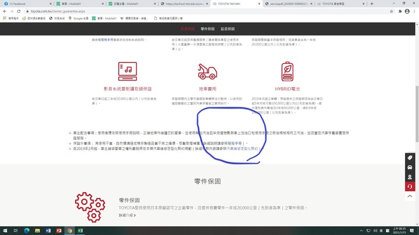Open the extensions puzzle icon

pyautogui.click(x=400, y=11)
